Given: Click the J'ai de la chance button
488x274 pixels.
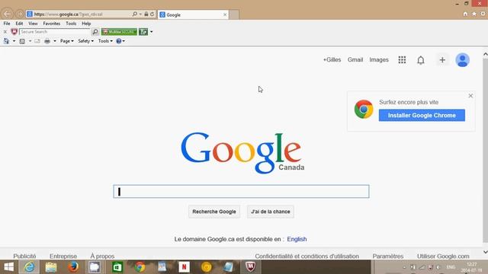Looking at the screenshot, I should click(x=271, y=212).
